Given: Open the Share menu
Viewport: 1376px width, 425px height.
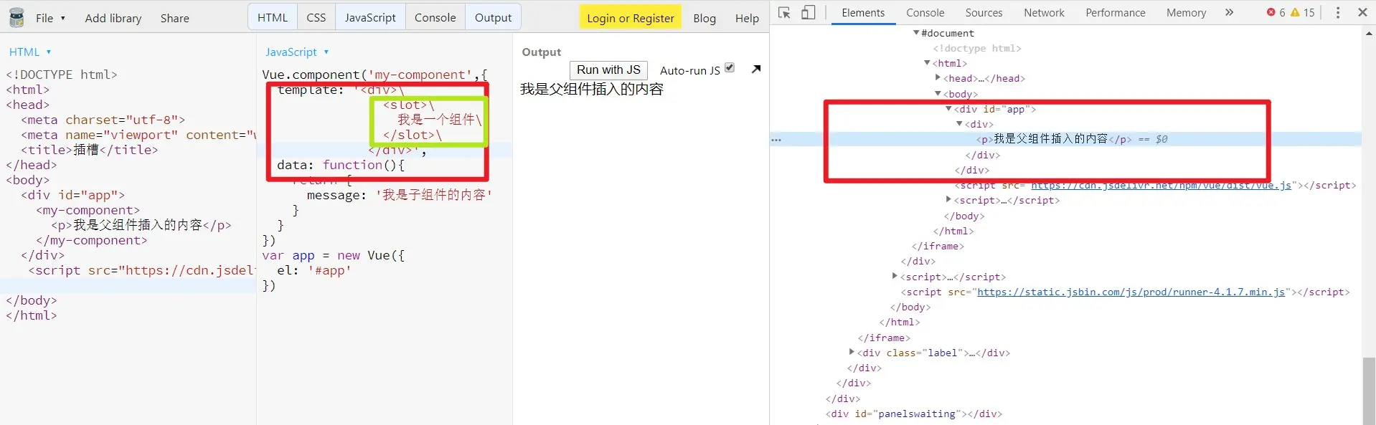Looking at the screenshot, I should point(175,18).
